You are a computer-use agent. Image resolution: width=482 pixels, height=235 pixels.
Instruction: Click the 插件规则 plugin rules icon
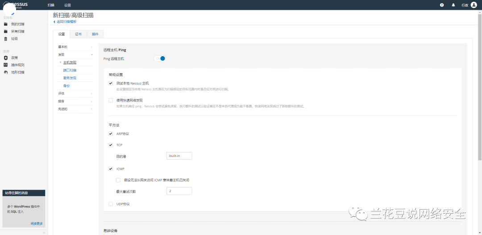click(6, 65)
